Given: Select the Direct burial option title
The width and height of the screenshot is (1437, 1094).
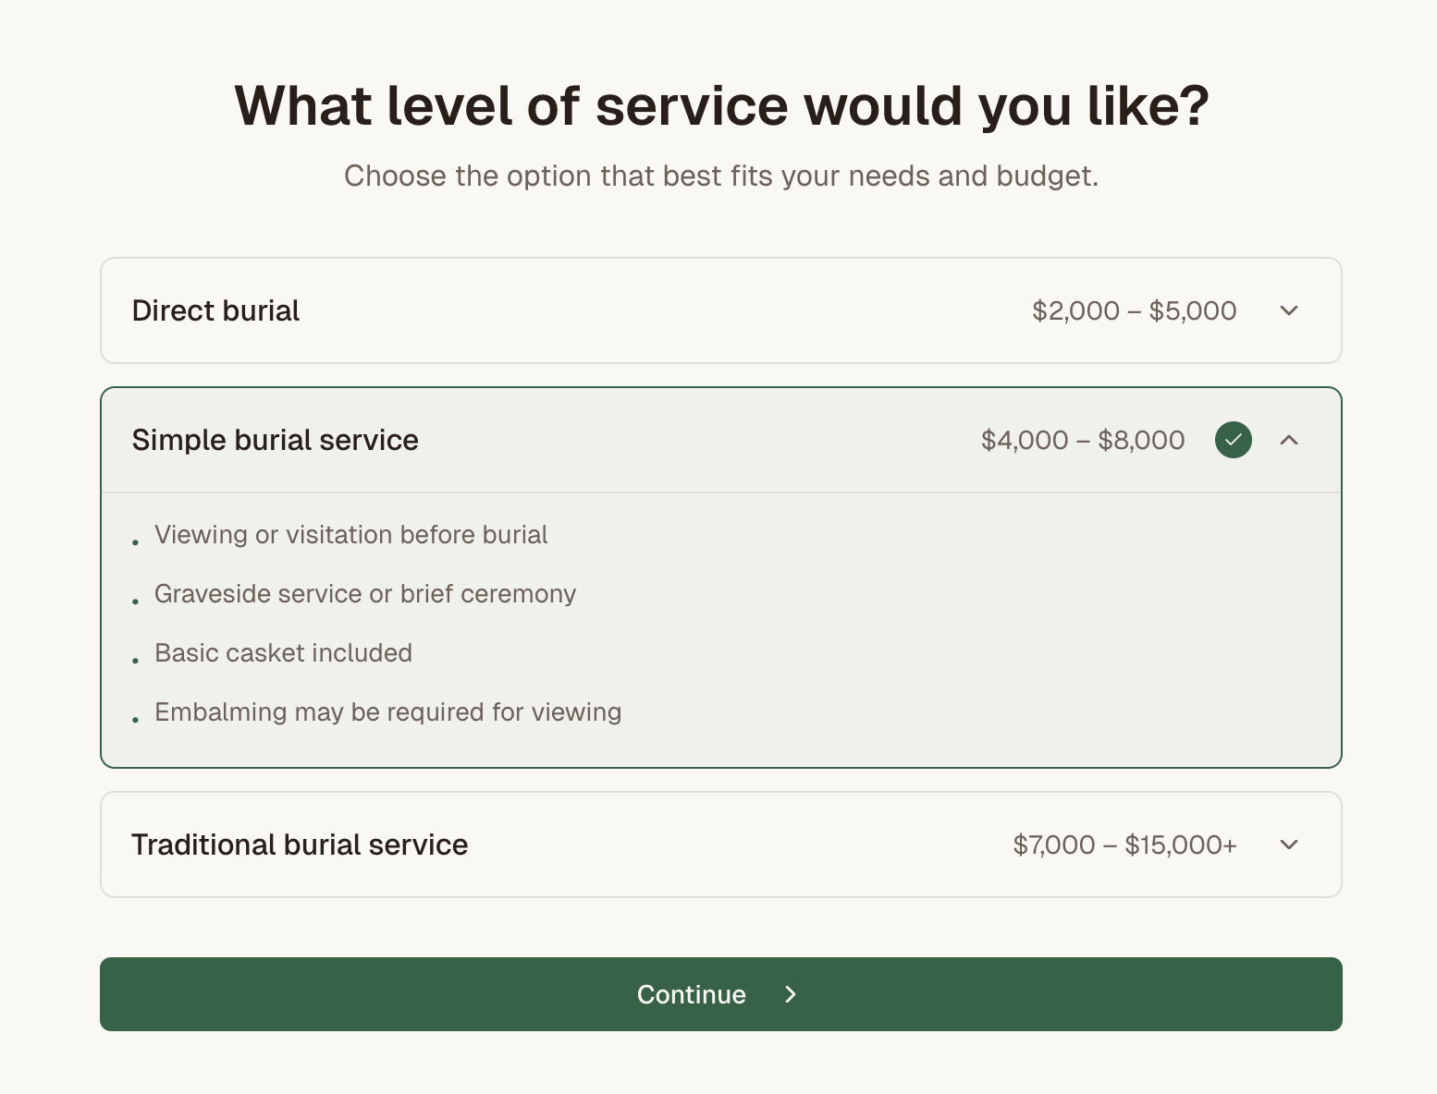Looking at the screenshot, I should [x=215, y=310].
